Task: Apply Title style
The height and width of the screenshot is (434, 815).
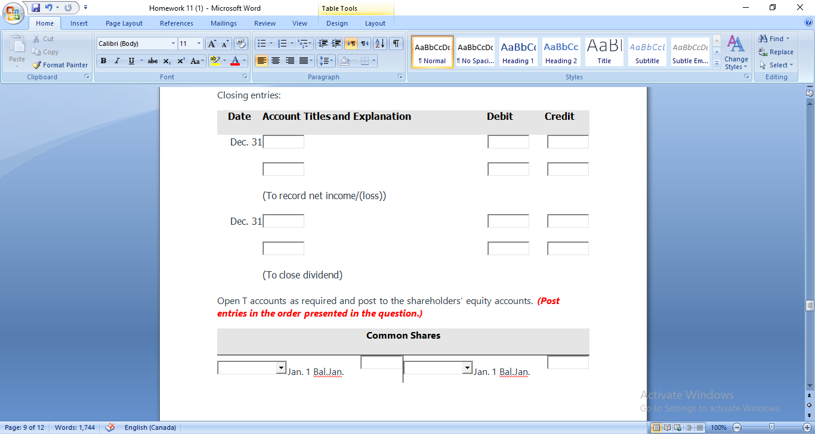Action: [604, 52]
